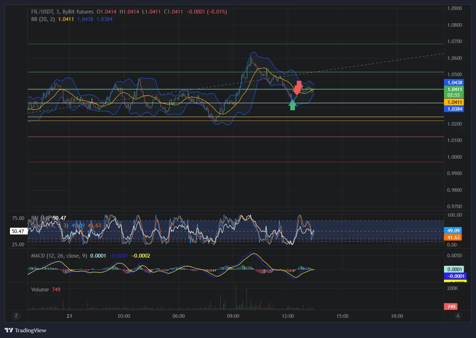Click the 100.00 RSI scale value
This screenshot has width=476, height=338.
click(x=454, y=215)
